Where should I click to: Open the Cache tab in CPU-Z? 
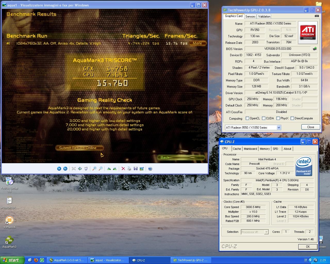pos(237,149)
